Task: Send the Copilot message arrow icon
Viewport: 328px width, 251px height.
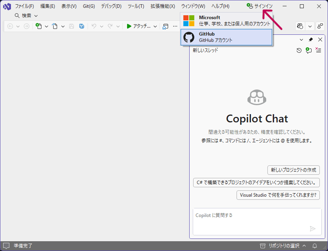Action: click(x=312, y=229)
